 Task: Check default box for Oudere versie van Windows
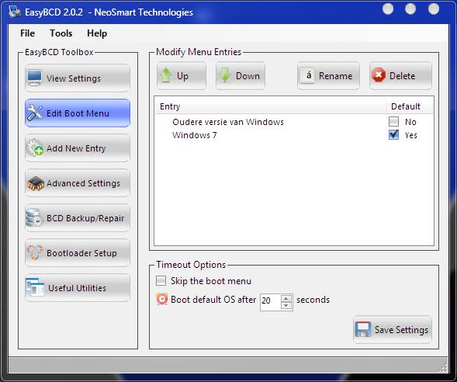(x=393, y=122)
